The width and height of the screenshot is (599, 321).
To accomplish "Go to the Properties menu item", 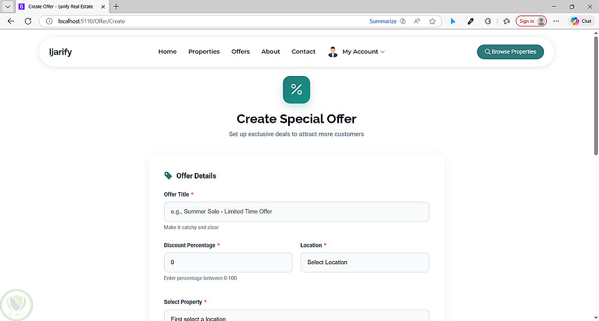I will tap(204, 52).
